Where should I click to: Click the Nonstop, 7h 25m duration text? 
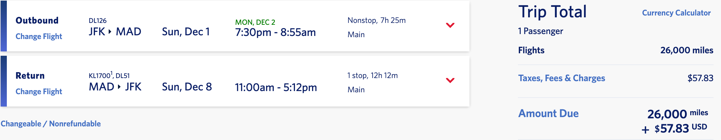(376, 20)
